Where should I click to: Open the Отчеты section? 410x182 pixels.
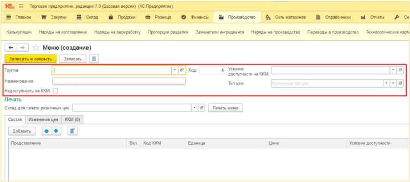(373, 17)
